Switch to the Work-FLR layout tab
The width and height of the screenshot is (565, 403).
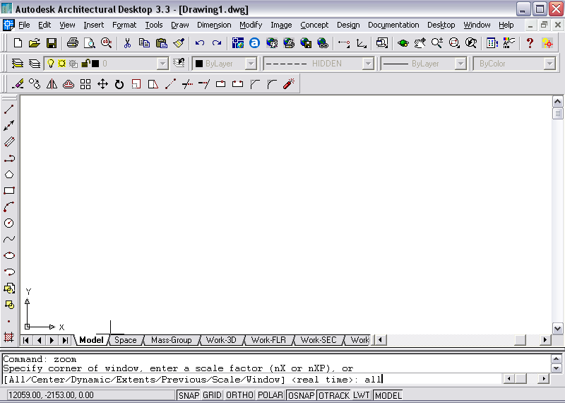(268, 340)
